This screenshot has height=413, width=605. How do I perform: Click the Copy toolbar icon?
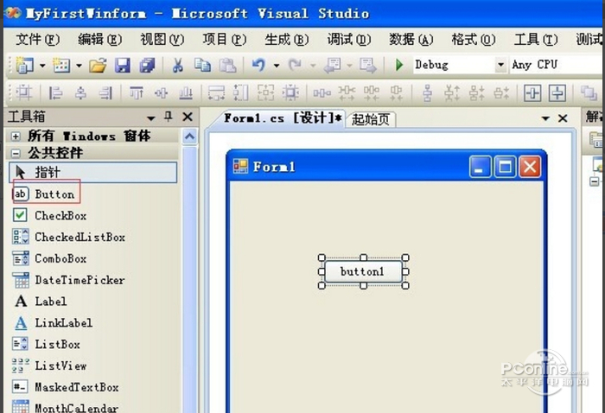(x=202, y=65)
